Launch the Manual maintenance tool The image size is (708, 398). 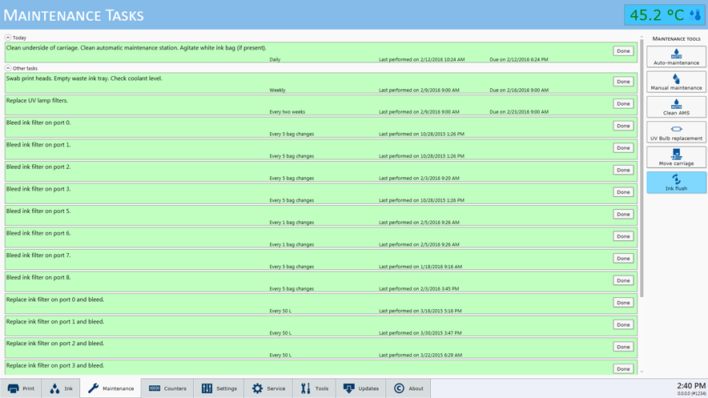(676, 82)
